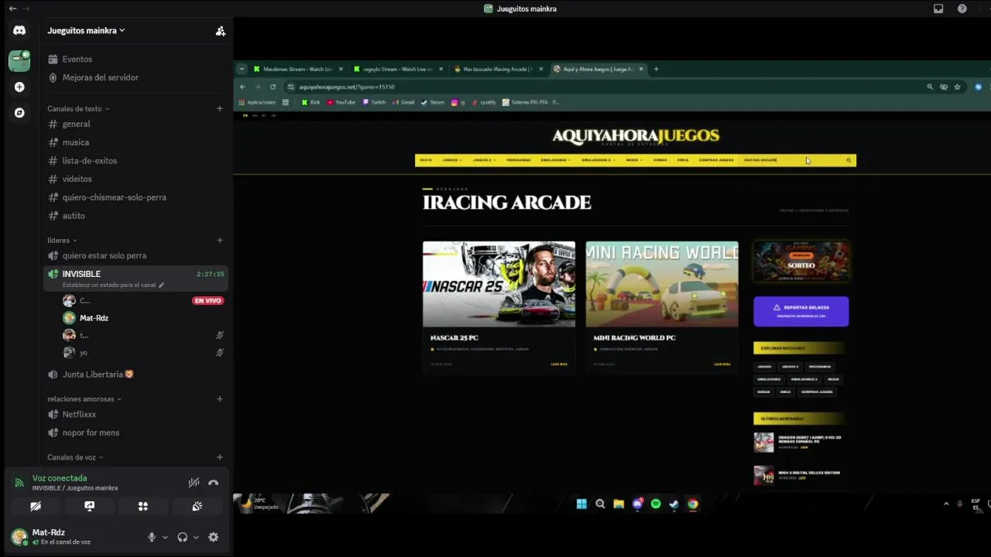The image size is (991, 557).
Task: Open the Sorteo gaming banner
Action: tap(801, 261)
